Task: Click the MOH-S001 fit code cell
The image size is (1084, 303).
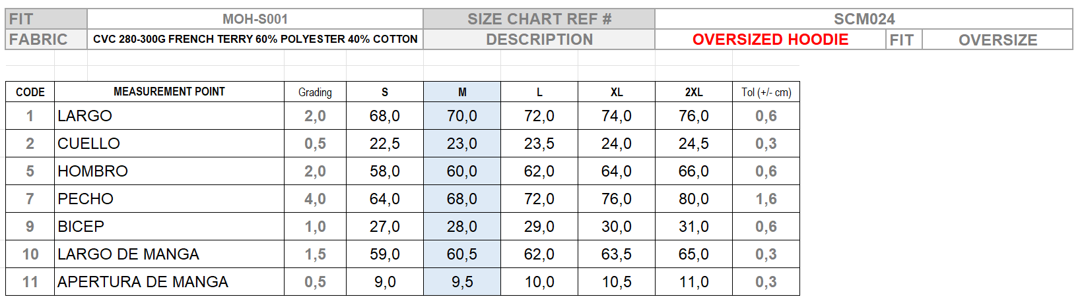Action: 255,19
